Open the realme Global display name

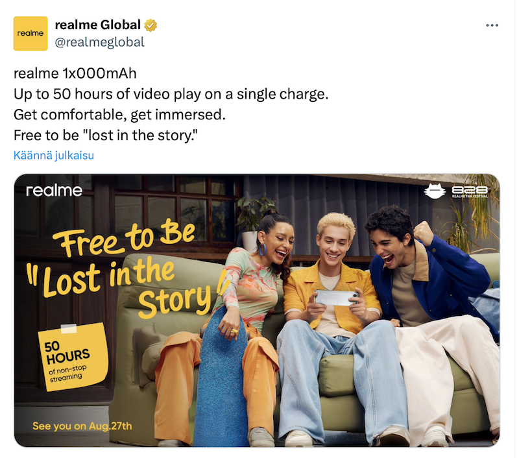coord(98,25)
